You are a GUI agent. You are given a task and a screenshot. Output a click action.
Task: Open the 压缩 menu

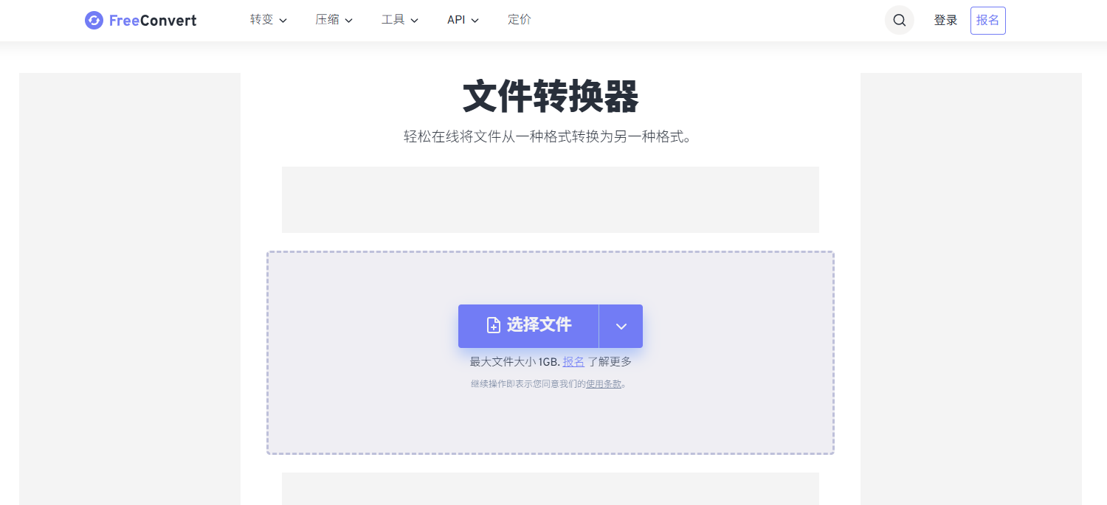point(334,20)
